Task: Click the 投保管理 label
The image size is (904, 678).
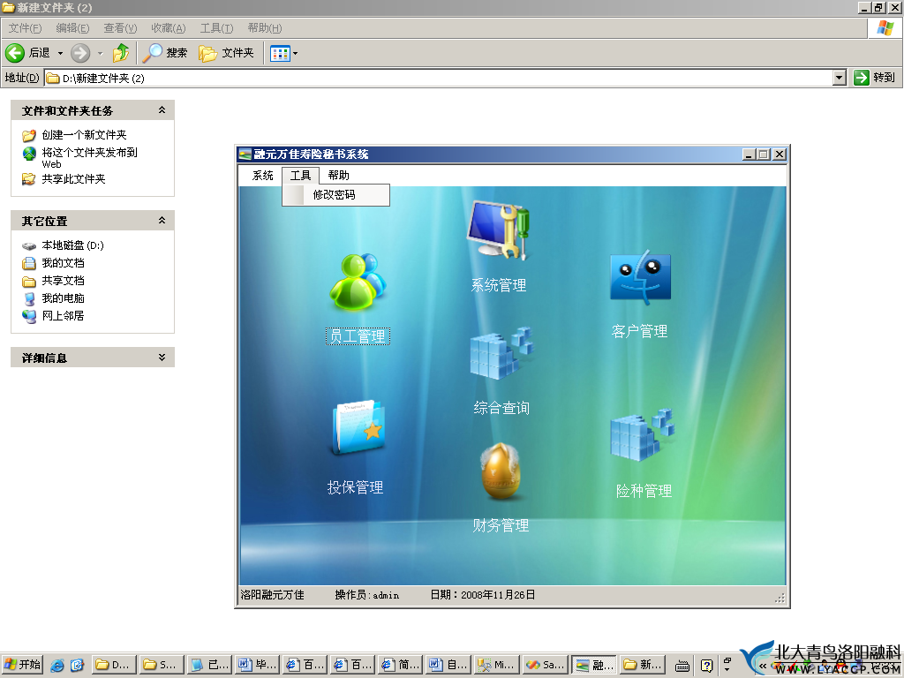Action: 356,487
